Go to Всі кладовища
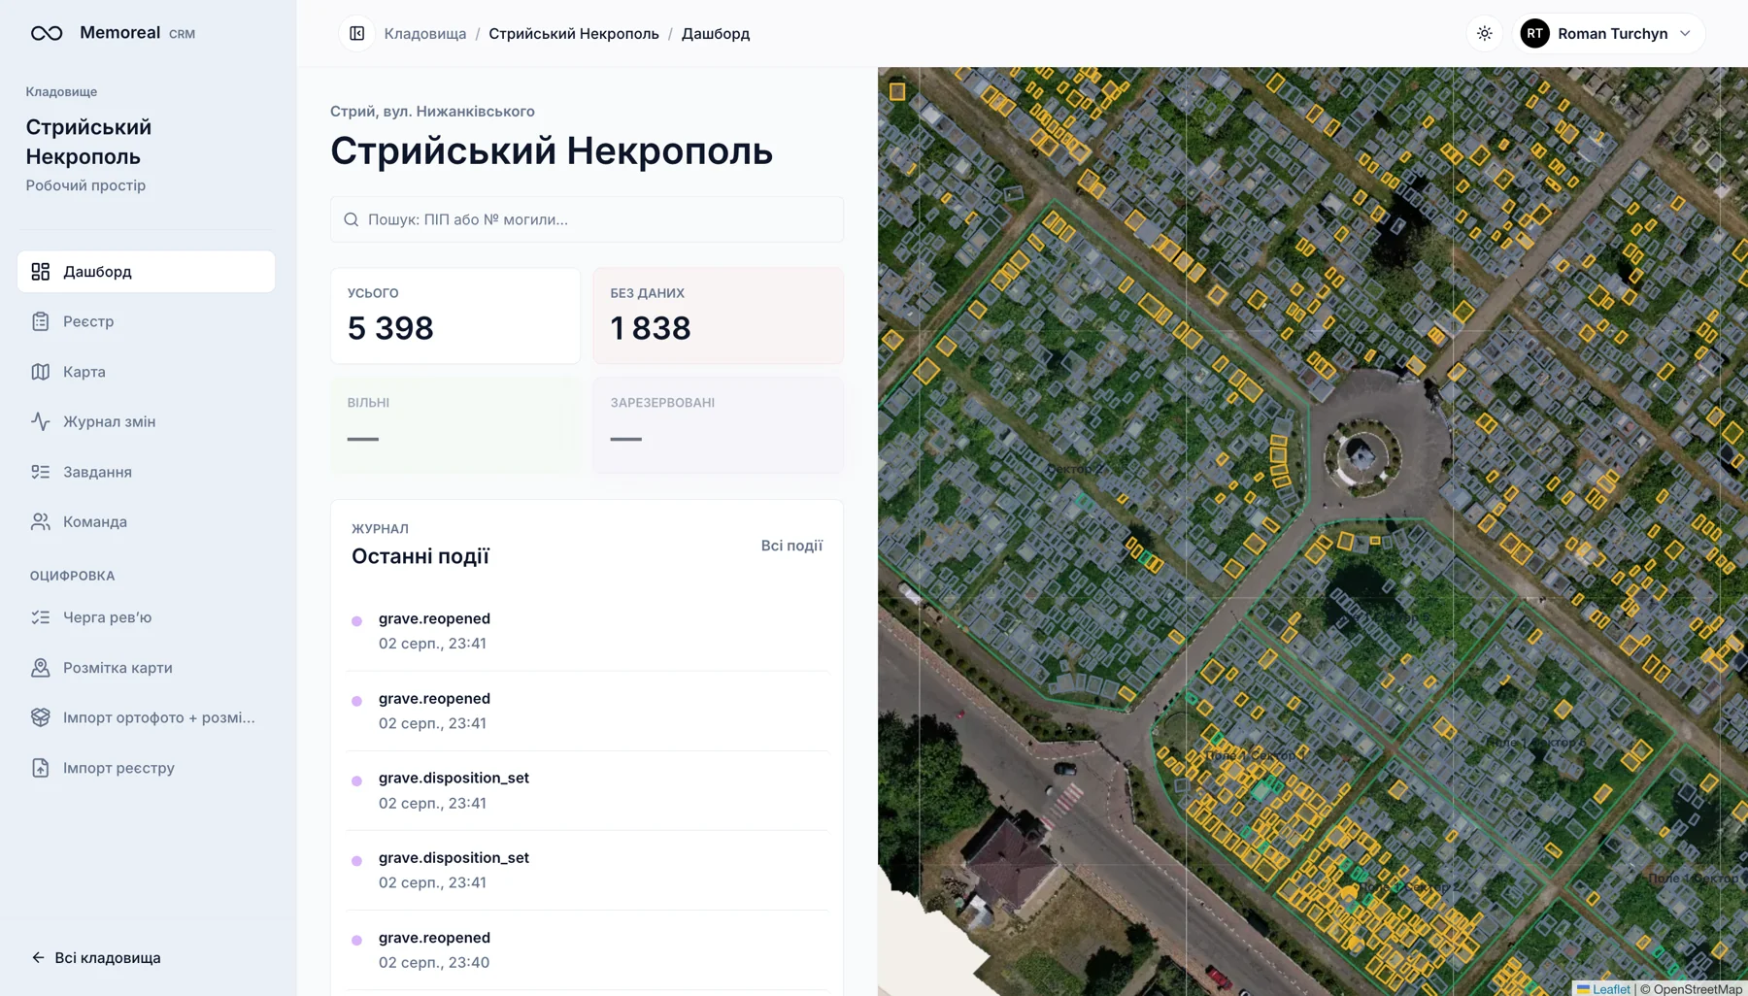 [96, 958]
